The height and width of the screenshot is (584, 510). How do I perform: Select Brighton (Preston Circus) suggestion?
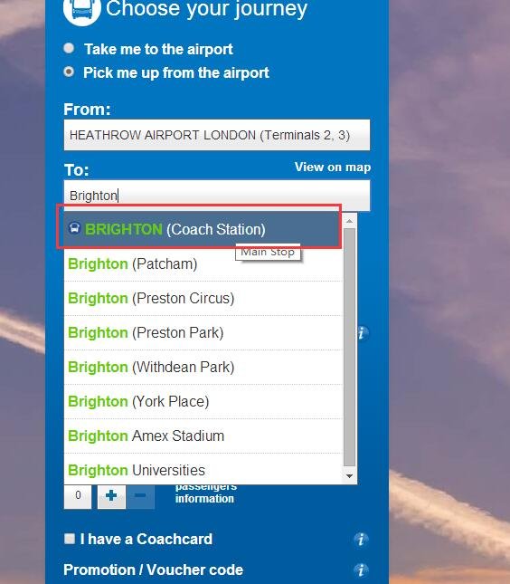(x=203, y=298)
